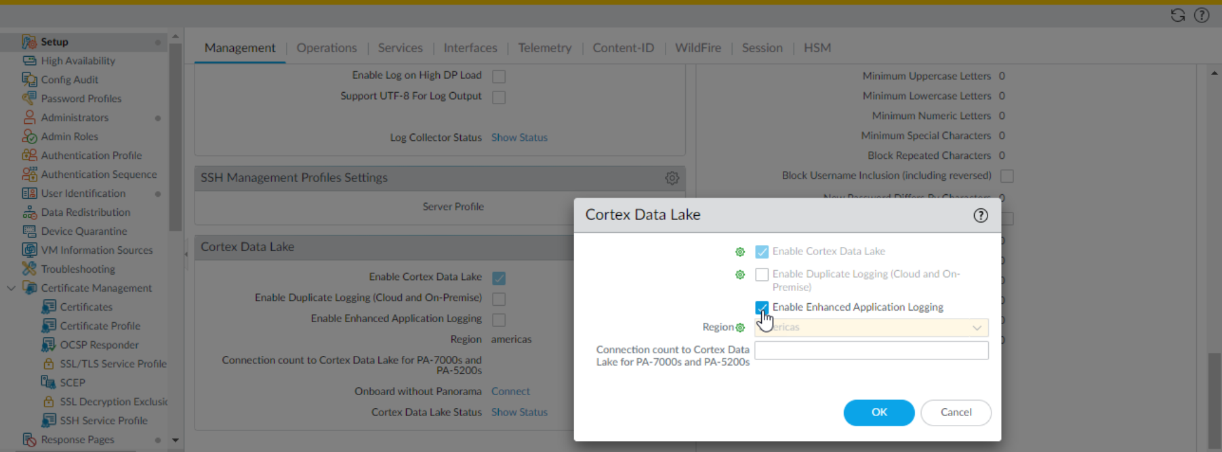The width and height of the screenshot is (1222, 452).
Task: Click the Troubleshooting sidebar icon
Action: [29, 269]
